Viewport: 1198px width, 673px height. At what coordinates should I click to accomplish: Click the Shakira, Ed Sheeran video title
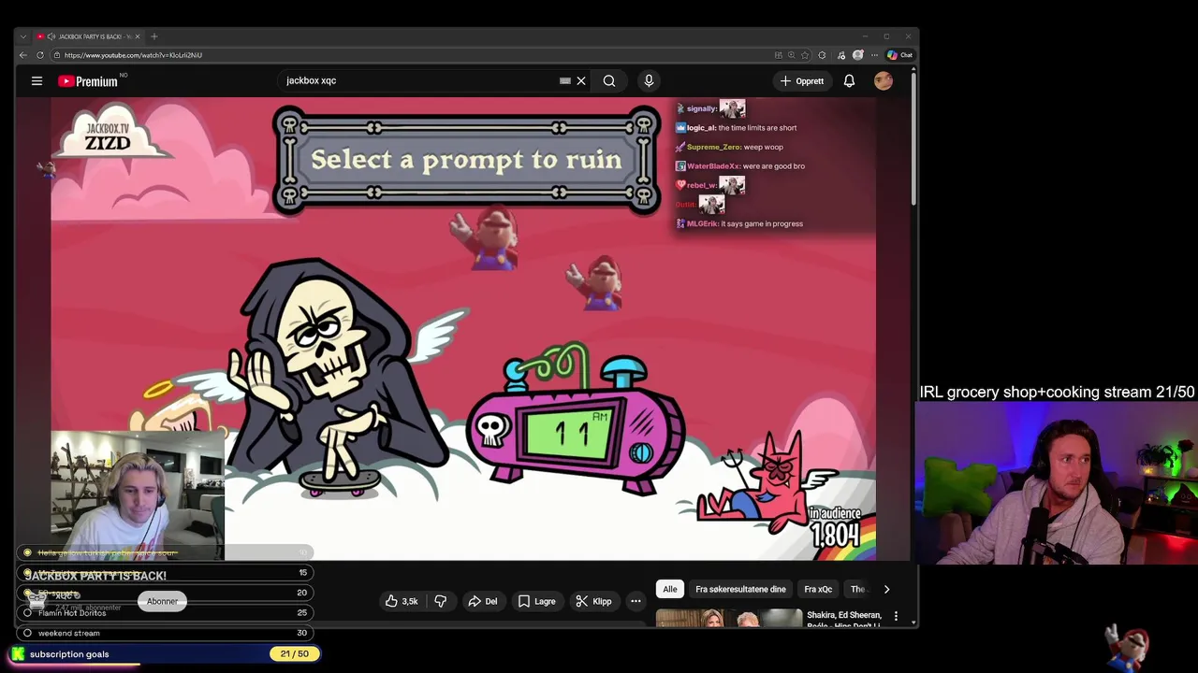click(844, 619)
